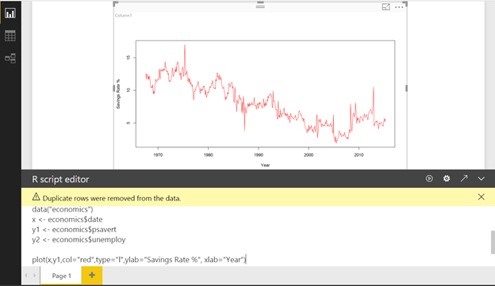Switch to the Data table view

10,36
